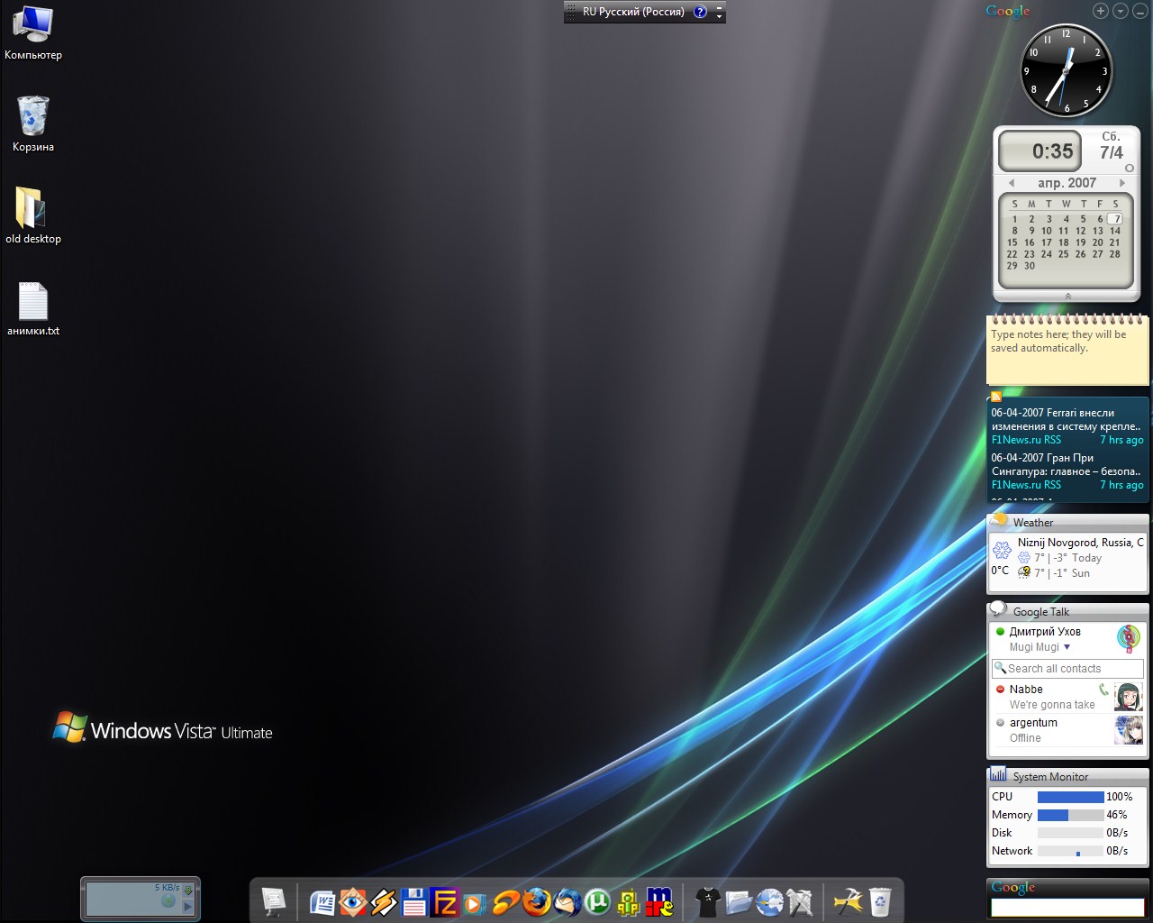
Task: Open Thunderbird mail from the dock
Action: point(567,901)
